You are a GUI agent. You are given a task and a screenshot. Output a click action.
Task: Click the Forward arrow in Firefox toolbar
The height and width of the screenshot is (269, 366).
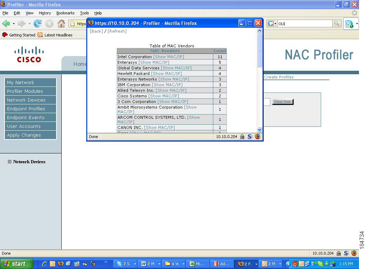click(x=22, y=23)
